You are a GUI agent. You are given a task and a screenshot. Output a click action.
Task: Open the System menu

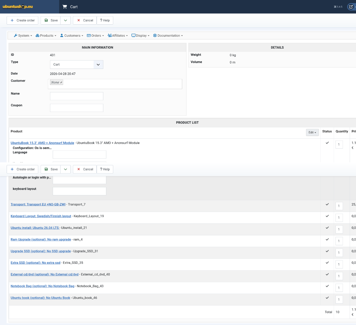[23, 36]
